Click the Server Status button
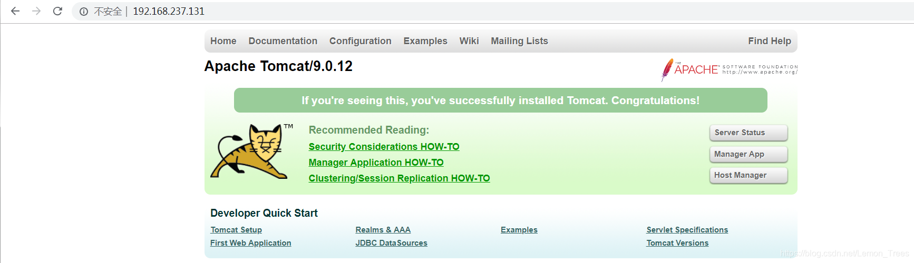The height and width of the screenshot is (263, 914). click(748, 133)
